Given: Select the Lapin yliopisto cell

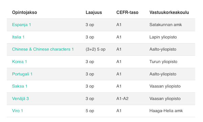Looking at the screenshot, I should point(163,37).
